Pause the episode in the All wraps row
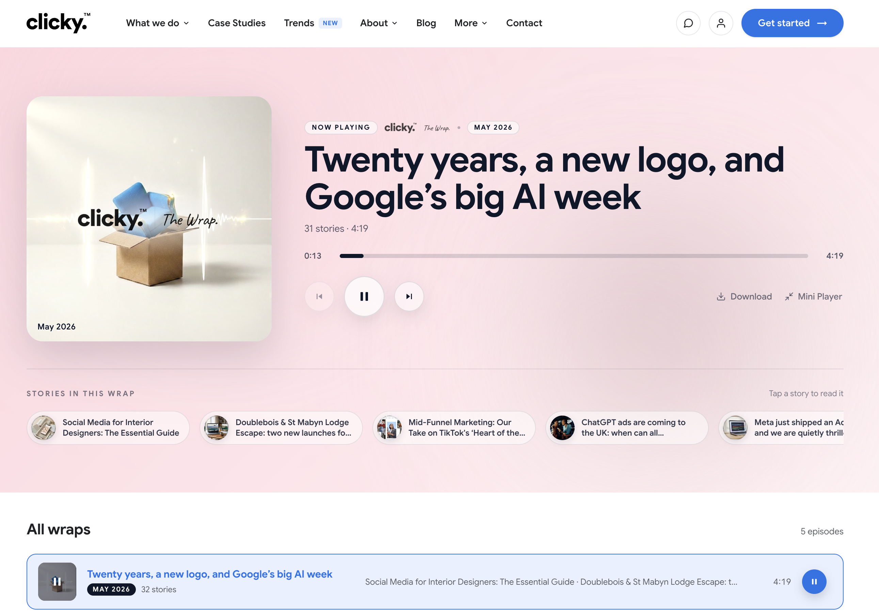Screen dimensions: 879x614 click(814, 581)
